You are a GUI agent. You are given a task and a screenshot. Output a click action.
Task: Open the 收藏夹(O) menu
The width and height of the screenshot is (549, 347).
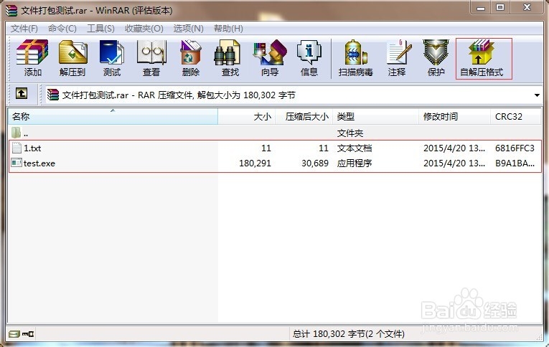click(144, 29)
